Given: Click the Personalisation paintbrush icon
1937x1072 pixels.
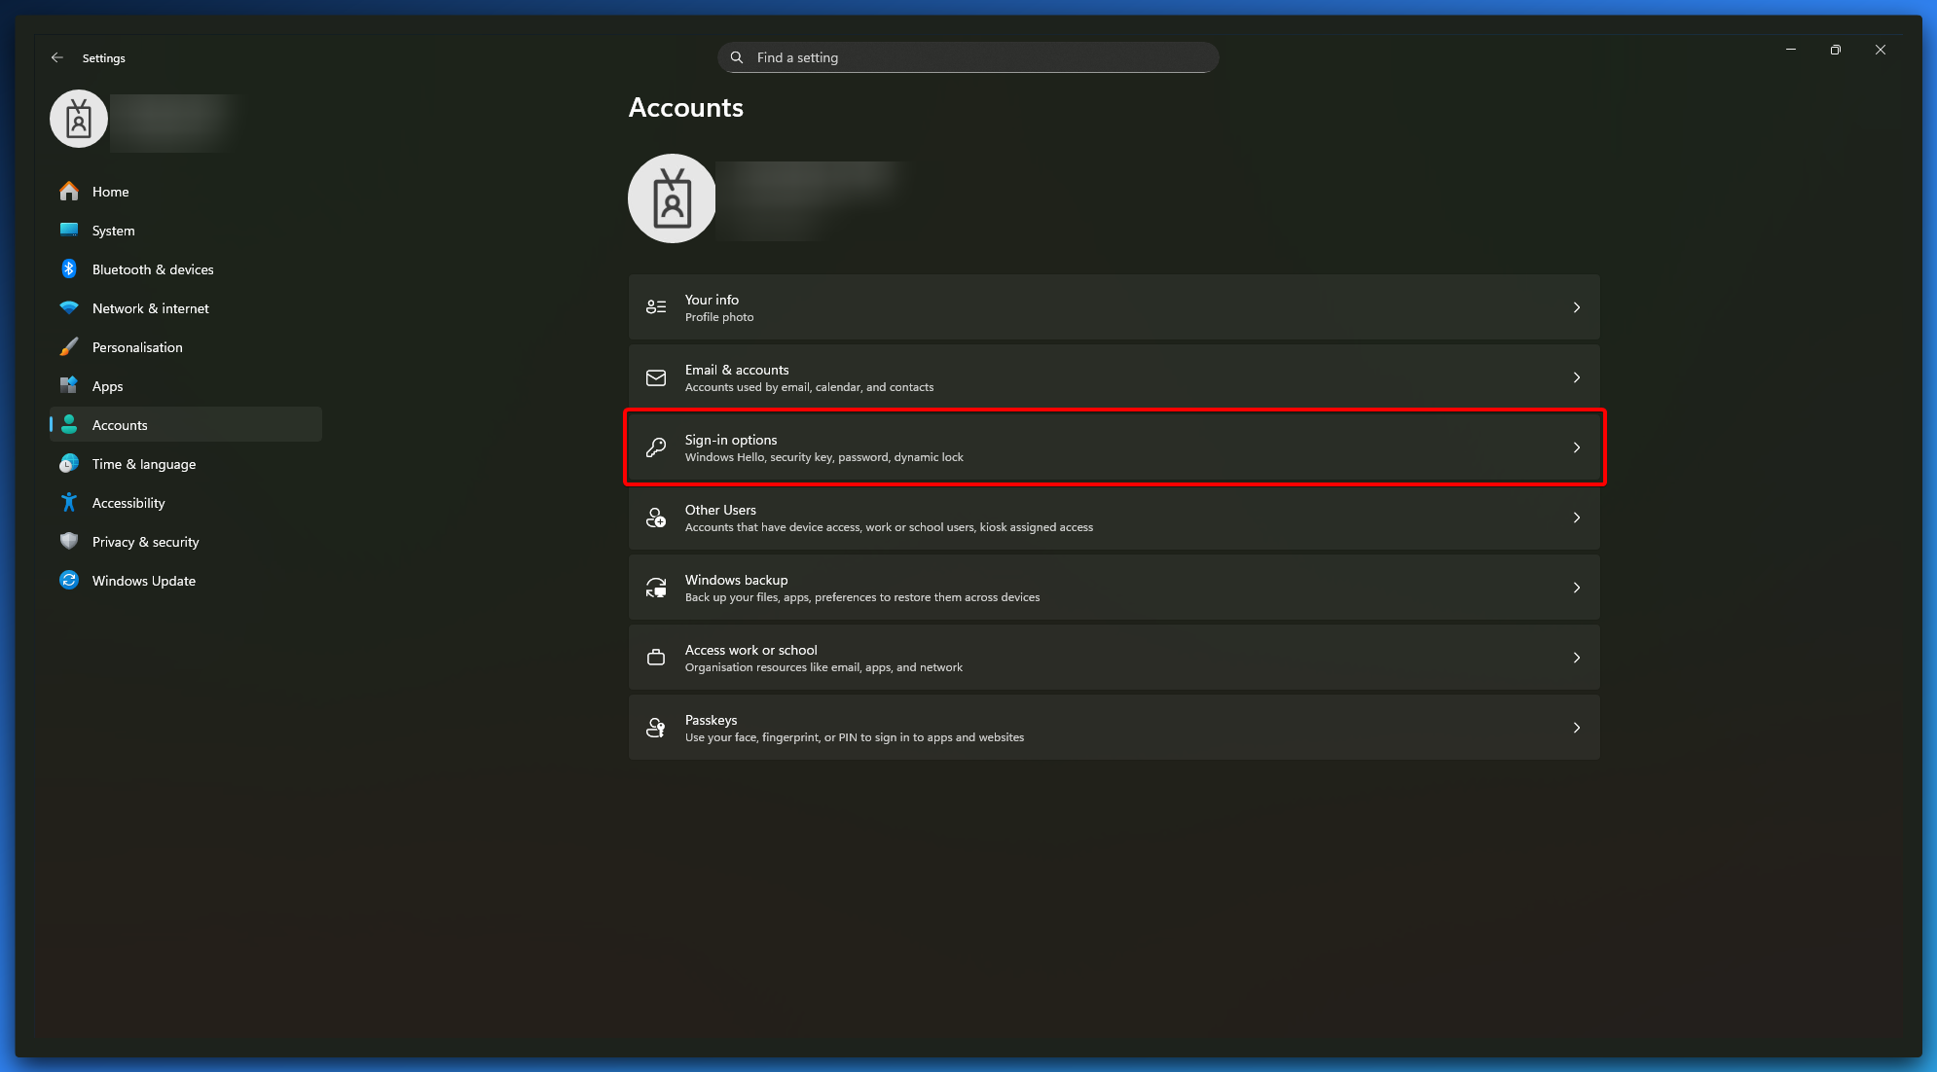Looking at the screenshot, I should [69, 347].
